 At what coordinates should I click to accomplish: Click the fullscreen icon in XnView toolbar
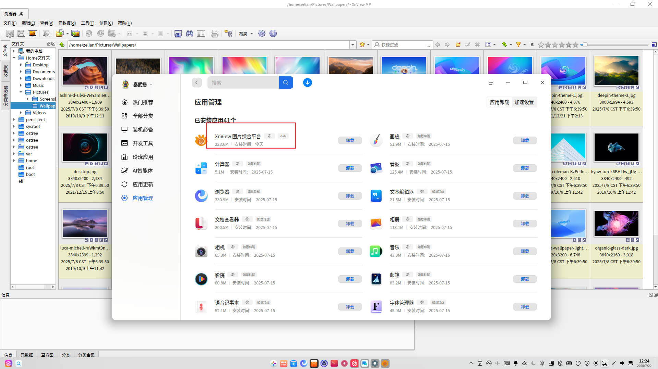(21, 34)
